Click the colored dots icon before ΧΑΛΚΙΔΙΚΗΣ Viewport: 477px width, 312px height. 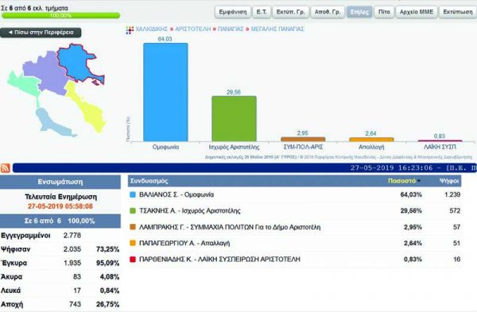point(130,30)
